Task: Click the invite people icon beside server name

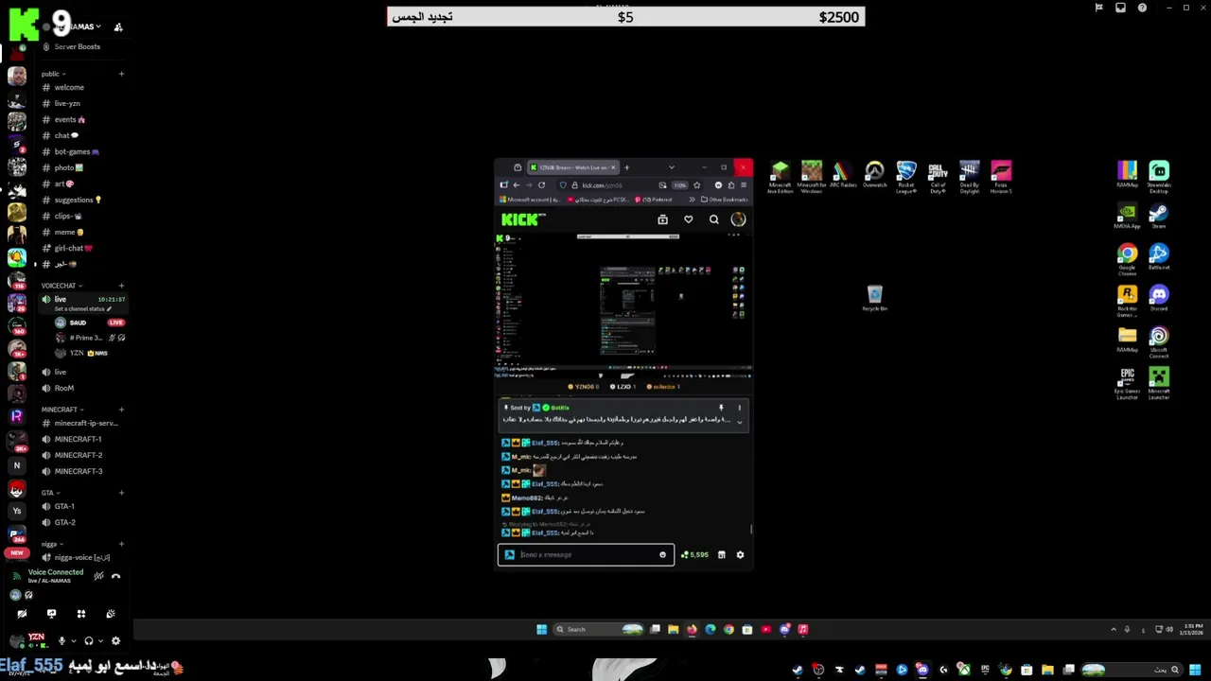Action: pyautogui.click(x=118, y=27)
